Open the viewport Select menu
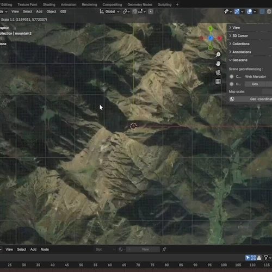Image resolution: width=272 pixels, height=272 pixels. [x=27, y=11]
